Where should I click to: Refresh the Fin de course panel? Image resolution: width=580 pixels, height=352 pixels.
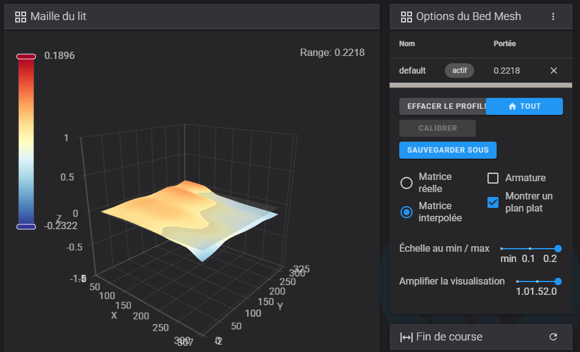click(553, 337)
